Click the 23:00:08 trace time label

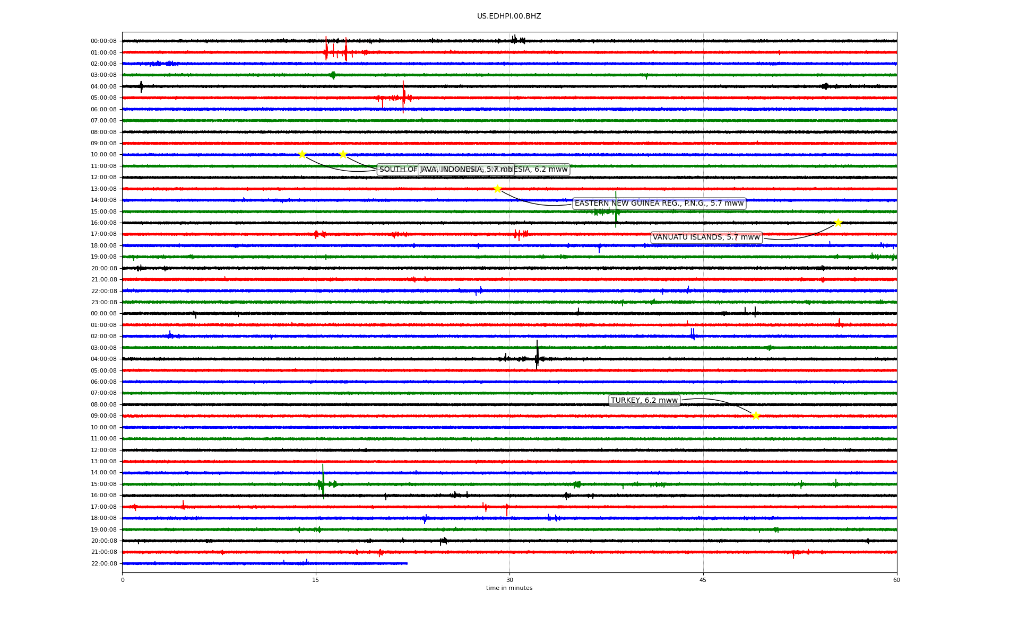point(103,302)
